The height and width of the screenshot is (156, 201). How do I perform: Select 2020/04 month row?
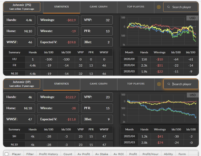tap(159, 66)
